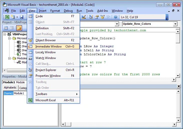Open the Module1 Module object combo box
This screenshot has width=183, height=129.
15,82
